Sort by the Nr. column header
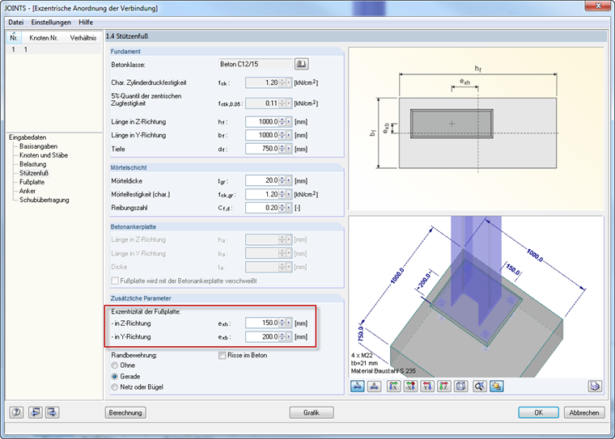The width and height of the screenshot is (615, 439). click(14, 38)
